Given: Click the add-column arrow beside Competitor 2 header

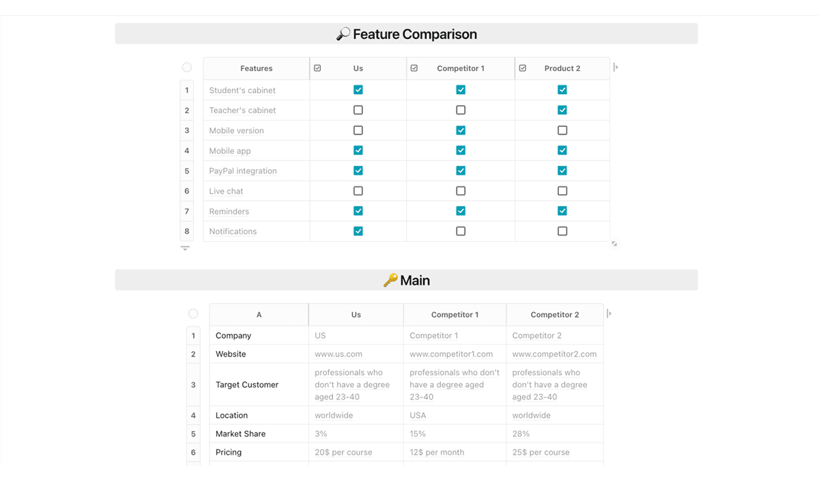Looking at the screenshot, I should [x=609, y=314].
